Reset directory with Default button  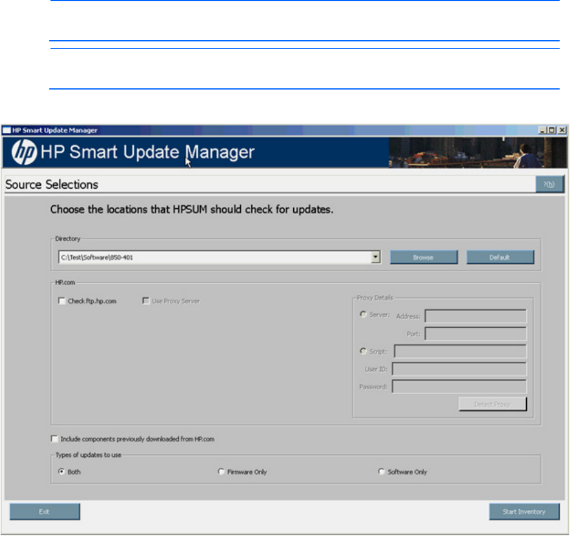500,257
